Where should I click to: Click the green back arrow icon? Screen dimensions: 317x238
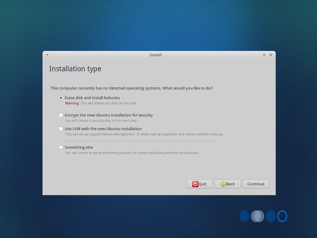pos(223,184)
